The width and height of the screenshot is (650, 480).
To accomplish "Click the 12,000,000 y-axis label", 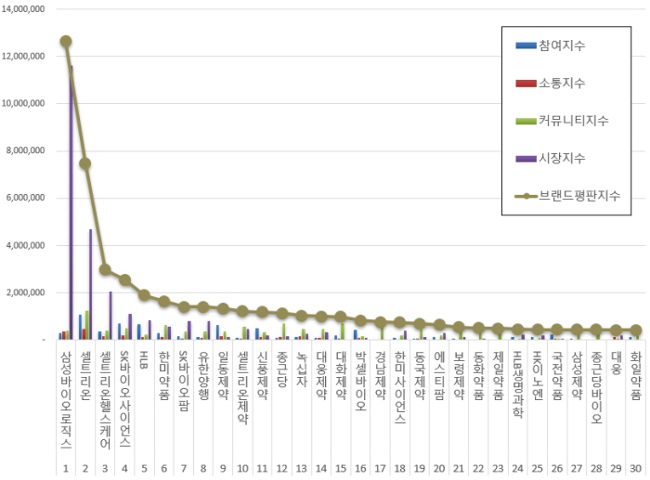I will click(x=23, y=57).
